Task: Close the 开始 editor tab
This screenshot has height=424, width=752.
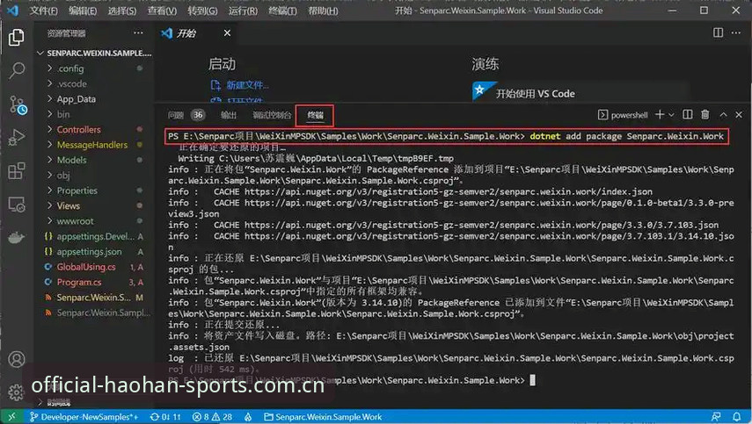Action: (227, 33)
